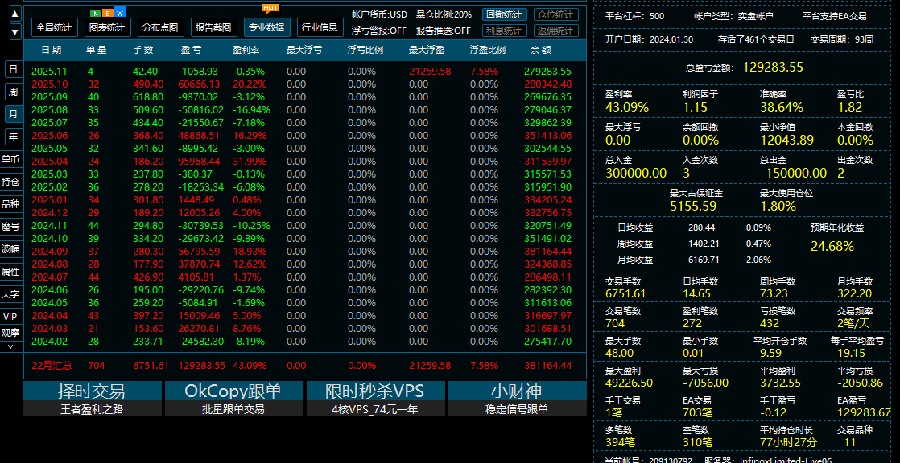Sort by 日期 column header
Screen dimensions: 900x463
pos(52,50)
